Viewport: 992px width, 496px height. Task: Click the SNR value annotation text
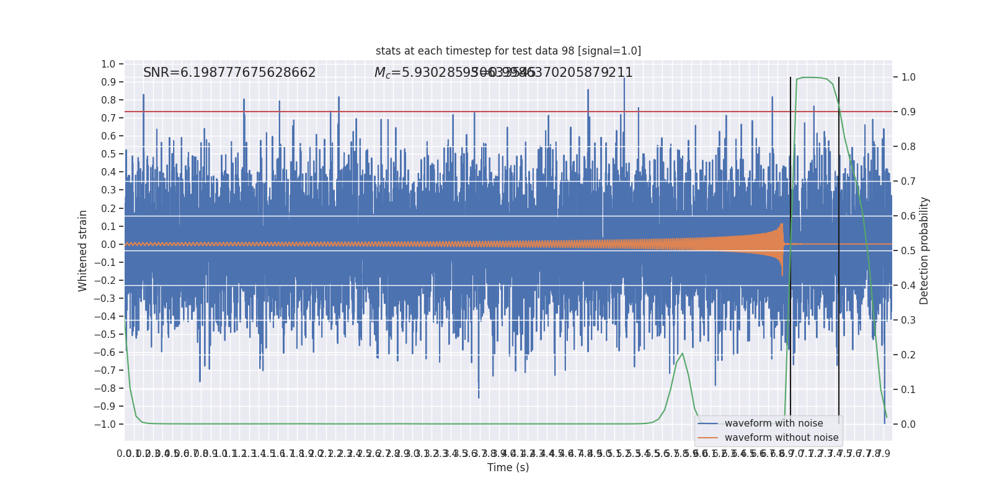(x=229, y=73)
